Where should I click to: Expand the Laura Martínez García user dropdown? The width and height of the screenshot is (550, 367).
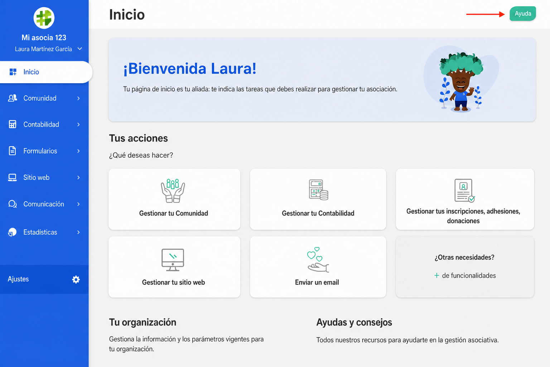[x=80, y=49]
